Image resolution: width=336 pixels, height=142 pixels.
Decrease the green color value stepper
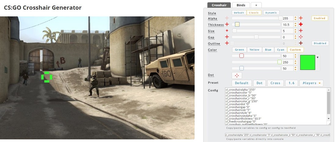(x=295, y=63)
